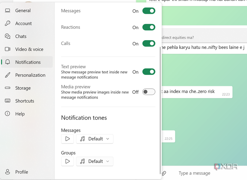This screenshot has height=180, width=247.
Task: Click music note icon in Groups tone dropdown
Action: (82, 161)
